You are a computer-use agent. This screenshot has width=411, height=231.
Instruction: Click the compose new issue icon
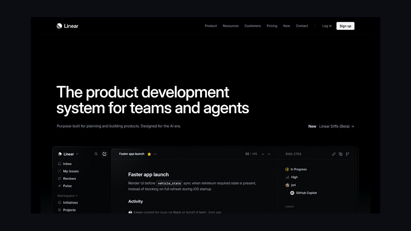pyautogui.click(x=104, y=154)
